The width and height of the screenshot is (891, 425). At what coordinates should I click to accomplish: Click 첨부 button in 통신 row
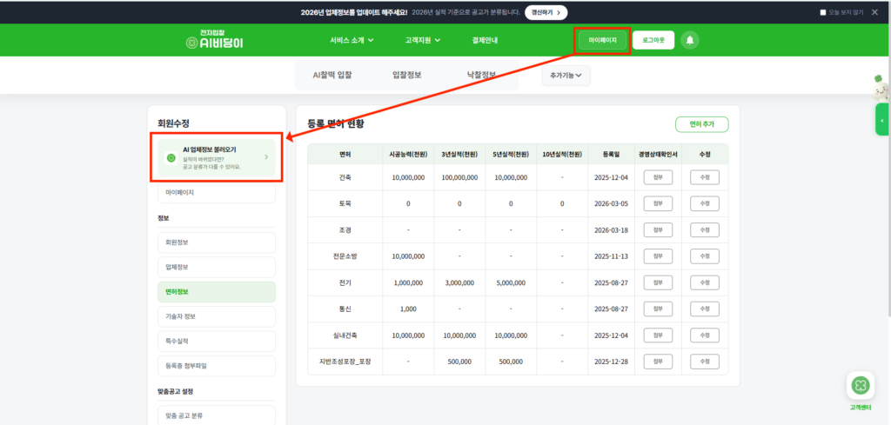click(658, 309)
